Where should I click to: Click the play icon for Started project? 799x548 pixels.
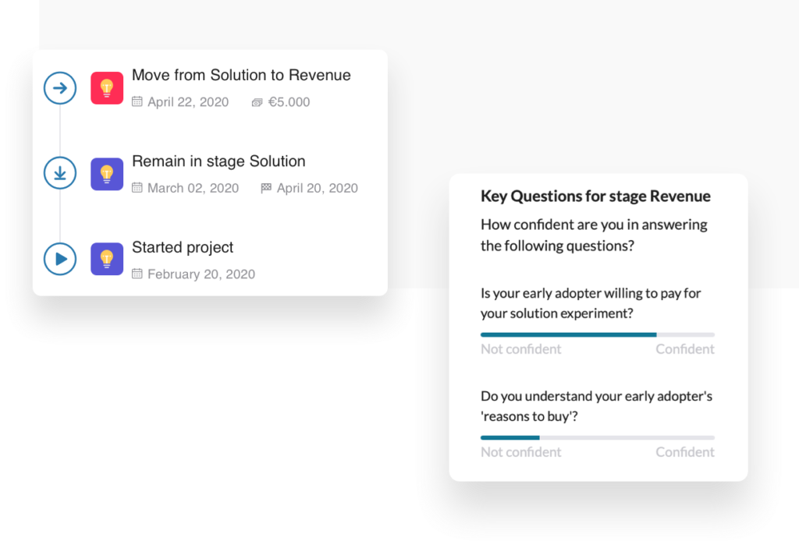point(60,259)
